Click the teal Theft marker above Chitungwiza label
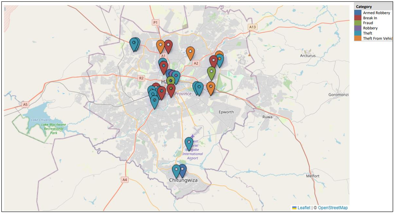 tap(176, 171)
